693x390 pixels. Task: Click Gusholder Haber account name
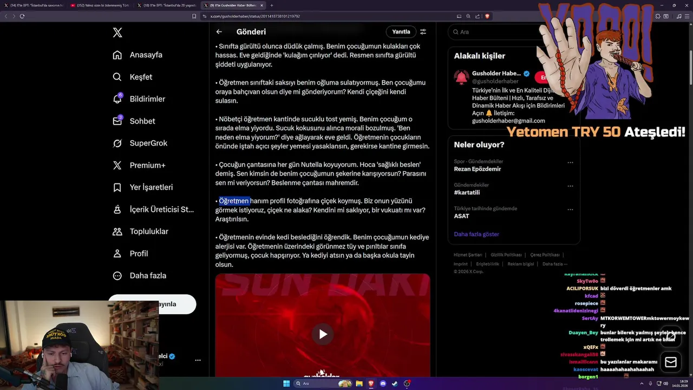(496, 73)
